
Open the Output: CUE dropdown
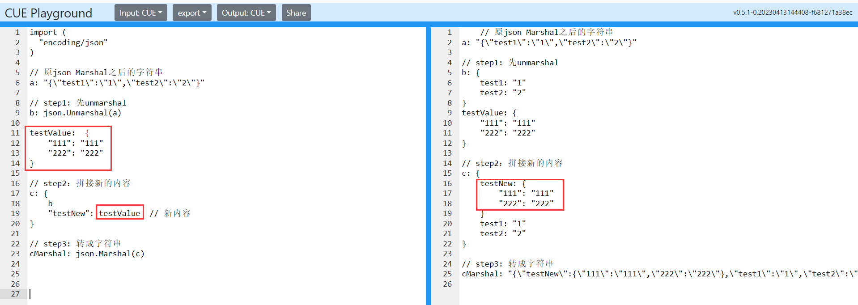point(246,13)
